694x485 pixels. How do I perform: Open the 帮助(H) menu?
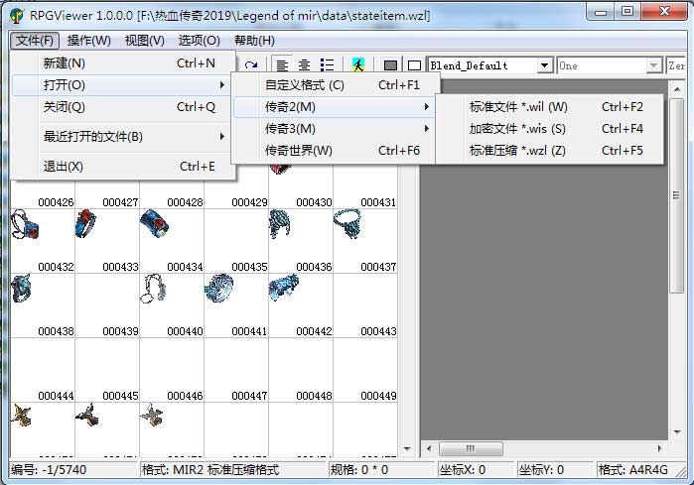click(x=254, y=41)
